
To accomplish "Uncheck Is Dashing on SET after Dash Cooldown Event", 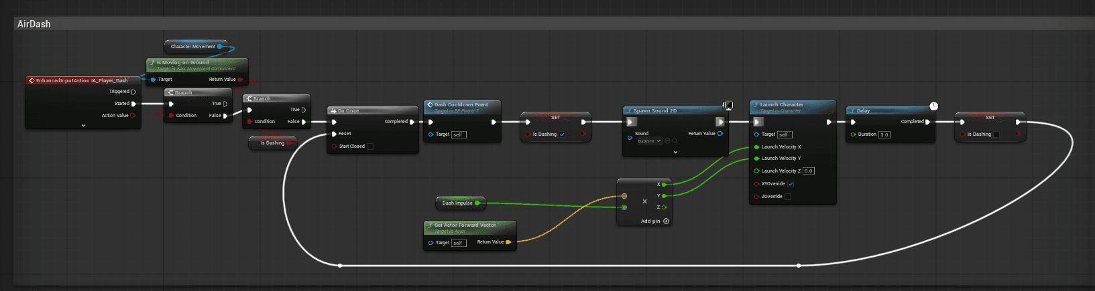I will (562, 134).
